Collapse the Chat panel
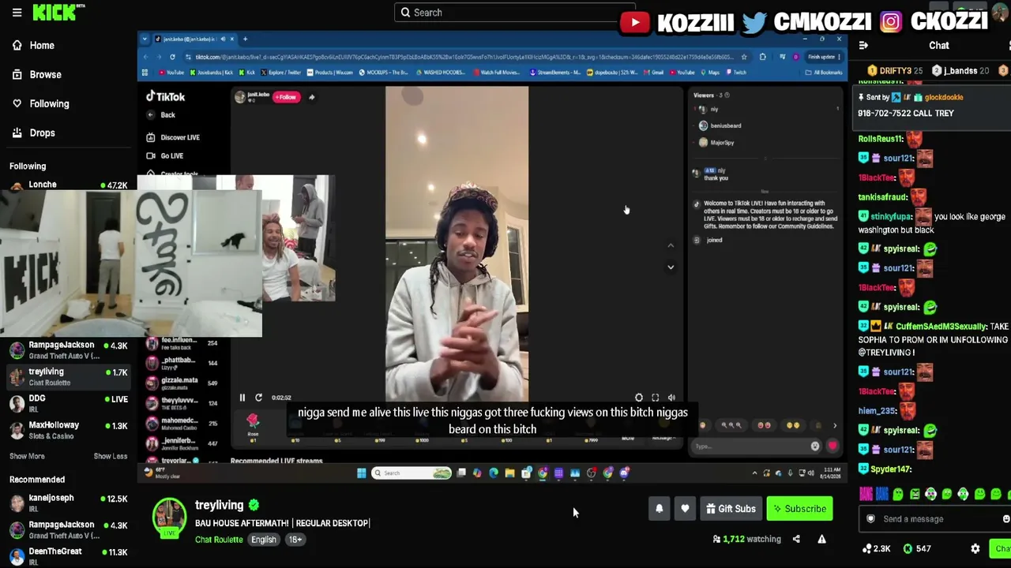1011x568 pixels. click(863, 46)
